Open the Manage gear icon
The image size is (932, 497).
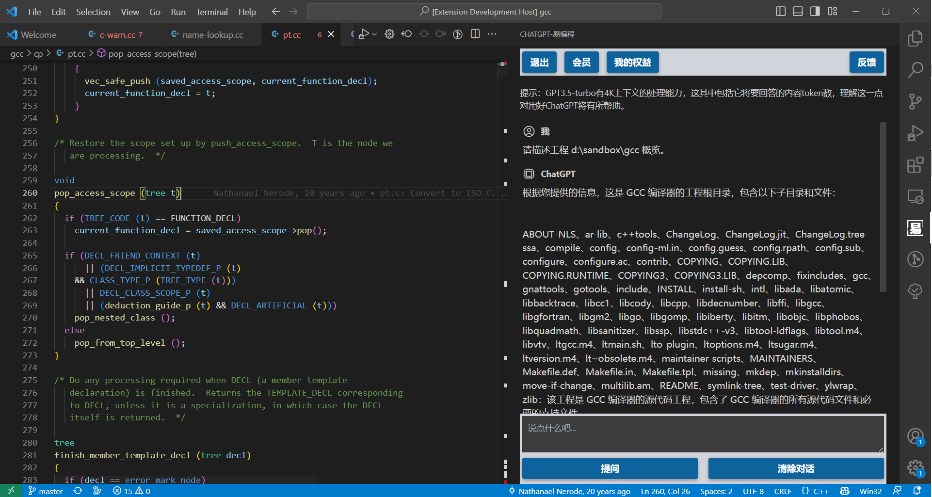[x=915, y=467]
